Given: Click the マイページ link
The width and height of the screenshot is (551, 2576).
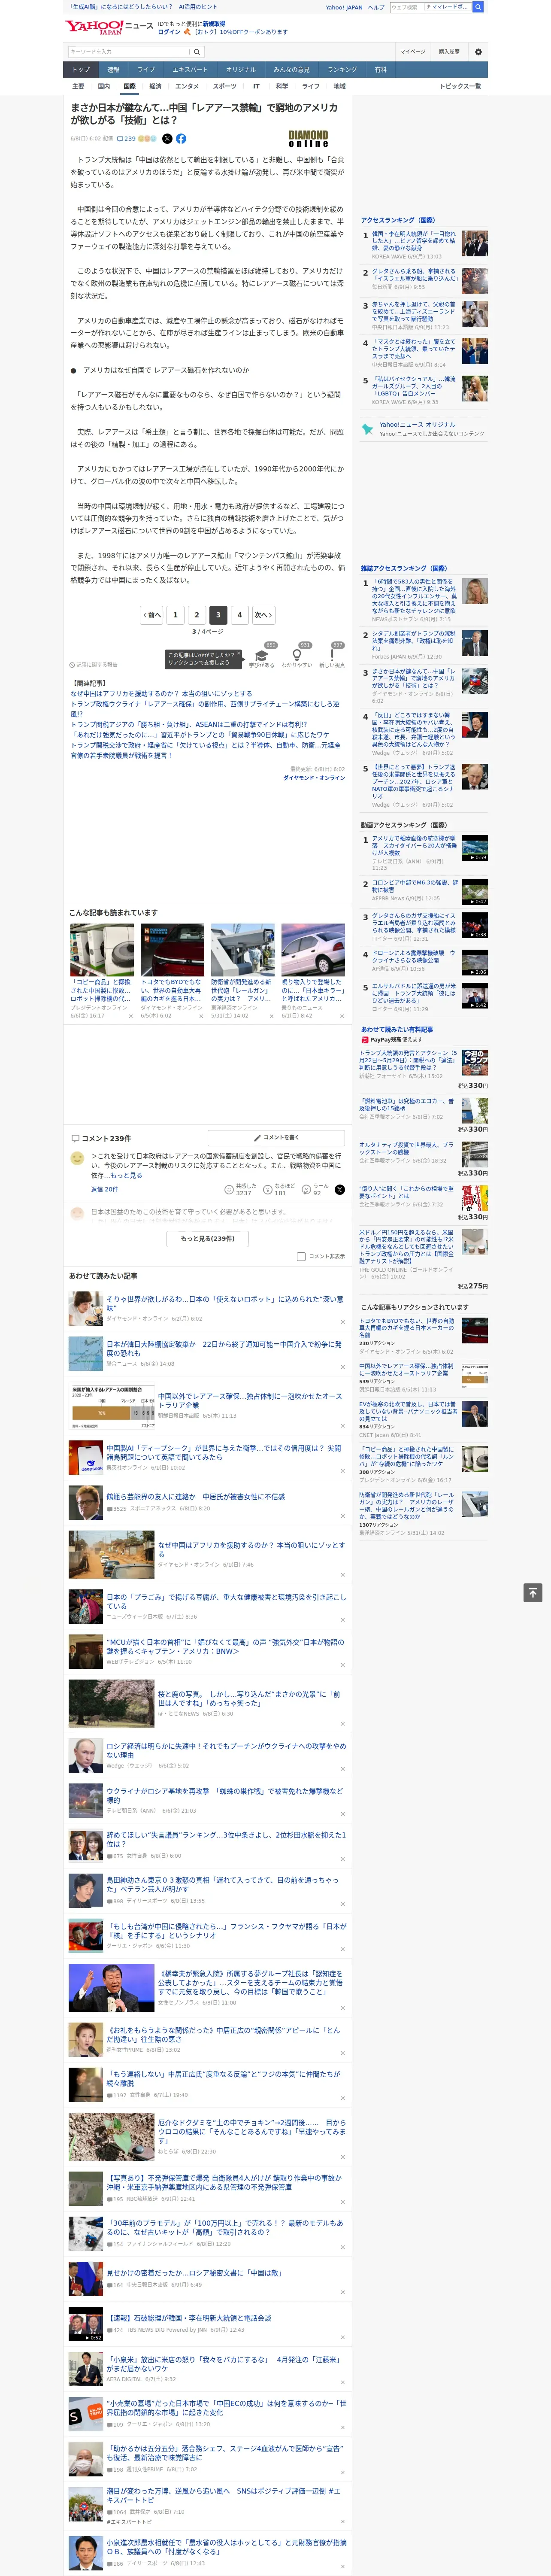Looking at the screenshot, I should tap(412, 51).
